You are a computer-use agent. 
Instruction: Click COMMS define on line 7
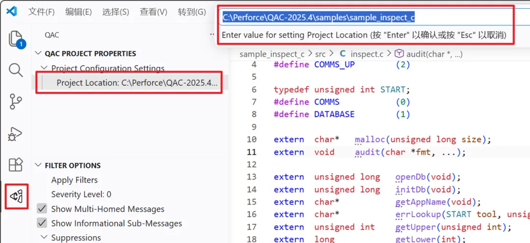pyautogui.click(x=327, y=102)
